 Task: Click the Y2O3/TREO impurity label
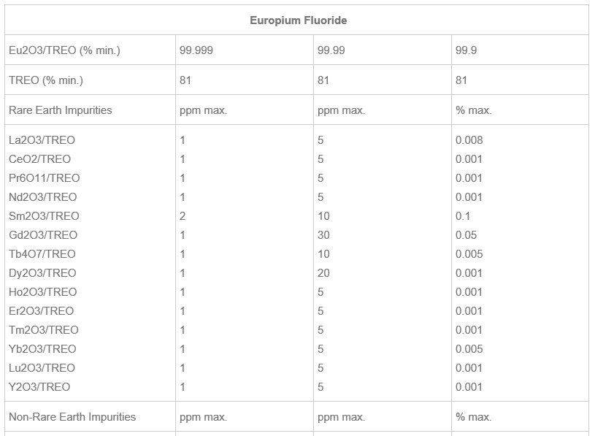39,387
